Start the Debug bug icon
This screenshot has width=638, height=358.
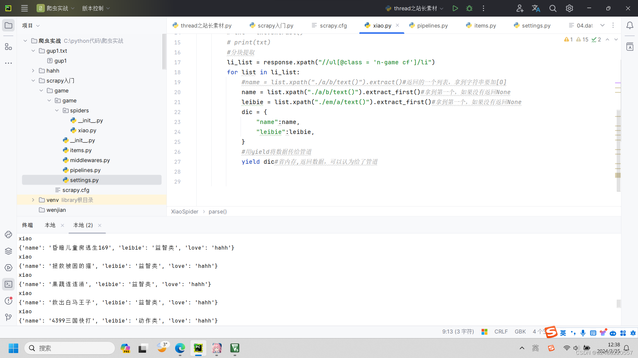click(x=469, y=8)
